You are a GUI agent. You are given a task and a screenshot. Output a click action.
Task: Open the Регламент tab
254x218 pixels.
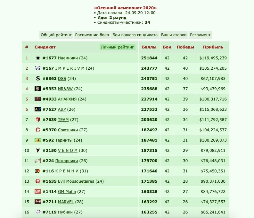(200, 35)
